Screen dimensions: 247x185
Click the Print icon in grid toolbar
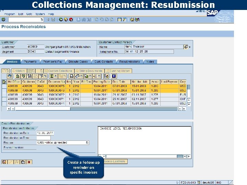[71, 76]
